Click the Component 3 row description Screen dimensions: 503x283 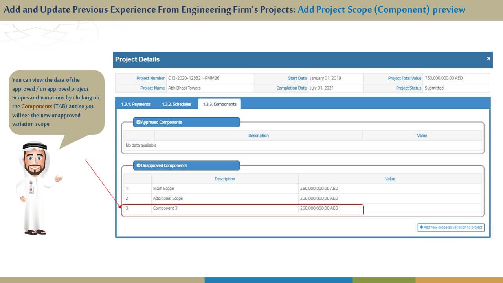pyautogui.click(x=165, y=208)
